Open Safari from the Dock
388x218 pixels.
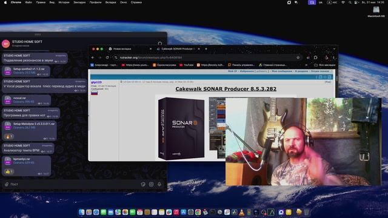[96, 212]
